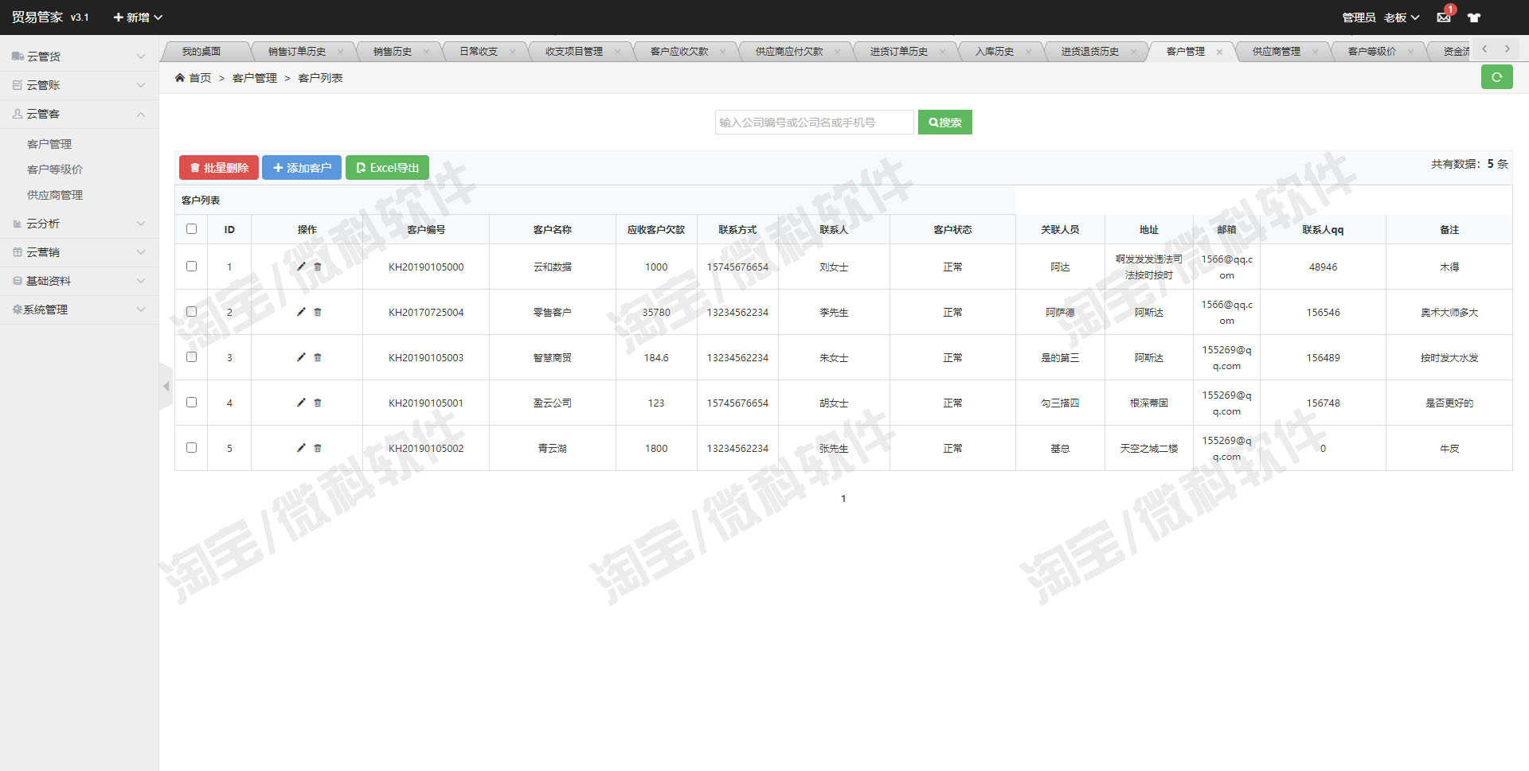Screen dimensions: 1529x771
Task: Open 客户管理 in the sidebar
Action: (49, 144)
